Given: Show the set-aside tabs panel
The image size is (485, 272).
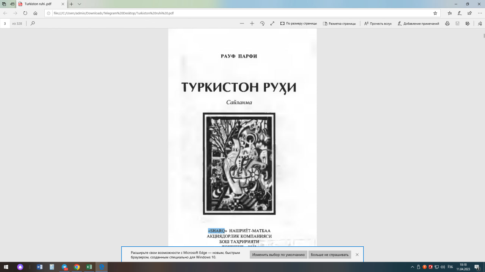Looking at the screenshot, I should [4, 4].
